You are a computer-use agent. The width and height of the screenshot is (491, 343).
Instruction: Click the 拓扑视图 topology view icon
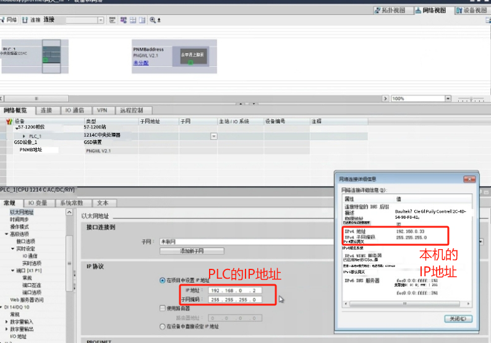click(378, 11)
